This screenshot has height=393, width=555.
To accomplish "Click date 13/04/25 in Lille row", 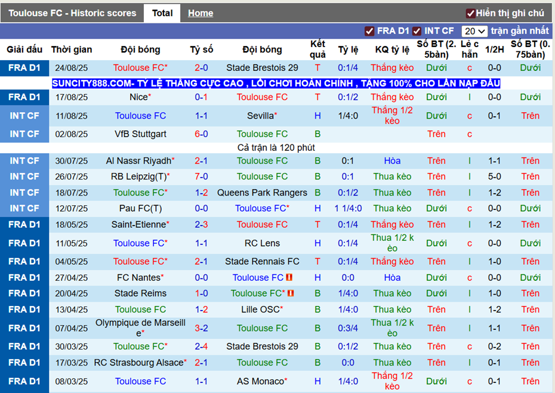I will [x=72, y=310].
